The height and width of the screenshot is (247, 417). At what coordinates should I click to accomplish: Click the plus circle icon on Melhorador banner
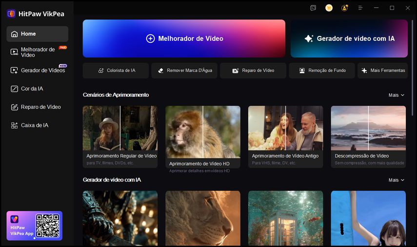pos(150,39)
